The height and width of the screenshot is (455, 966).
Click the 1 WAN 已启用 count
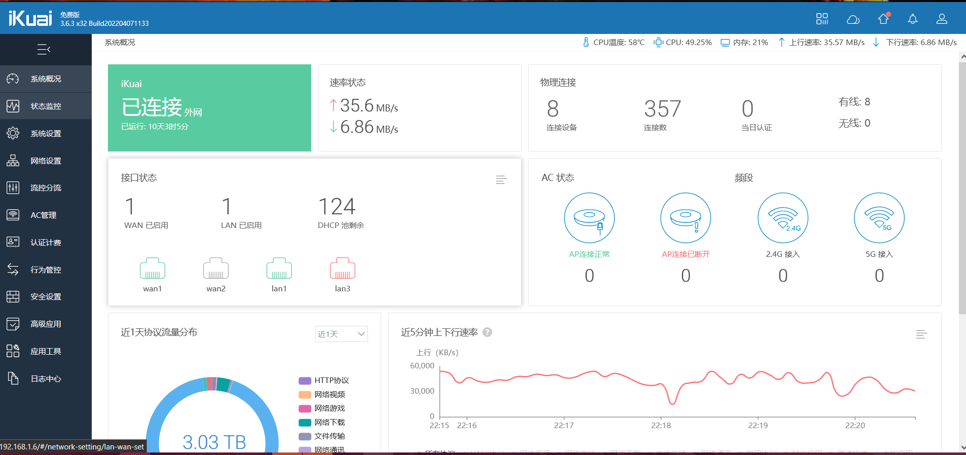(130, 207)
